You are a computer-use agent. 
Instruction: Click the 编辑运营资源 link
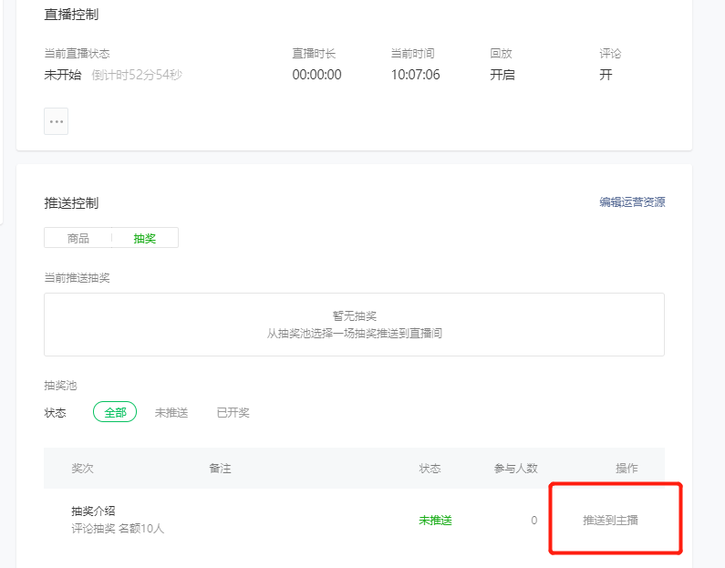[x=632, y=202]
